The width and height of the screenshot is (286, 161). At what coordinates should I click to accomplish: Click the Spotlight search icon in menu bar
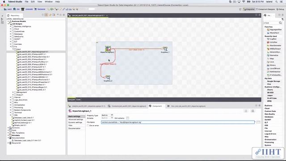pos(276,2)
